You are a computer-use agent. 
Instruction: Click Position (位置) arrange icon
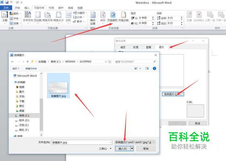[189, 17]
